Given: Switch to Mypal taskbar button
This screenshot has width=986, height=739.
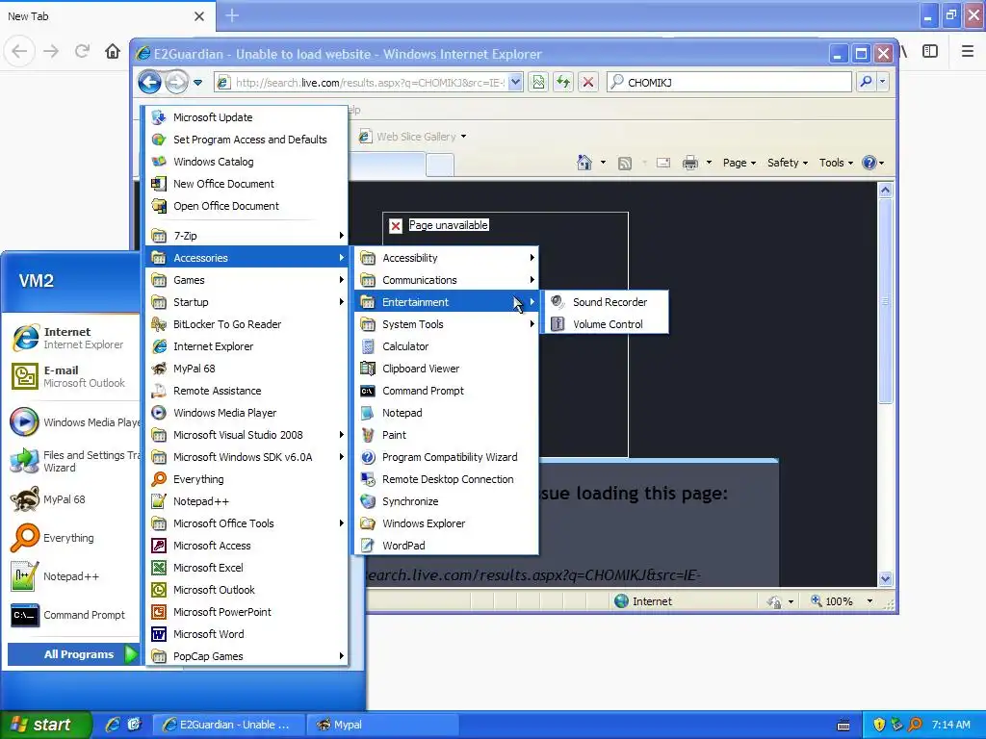Looking at the screenshot, I should pyautogui.click(x=382, y=725).
